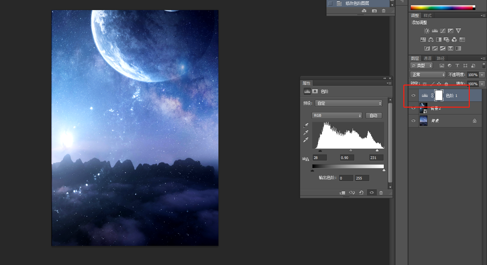Click the input midtone gamma slider
487x265 pixels.
coord(351,151)
